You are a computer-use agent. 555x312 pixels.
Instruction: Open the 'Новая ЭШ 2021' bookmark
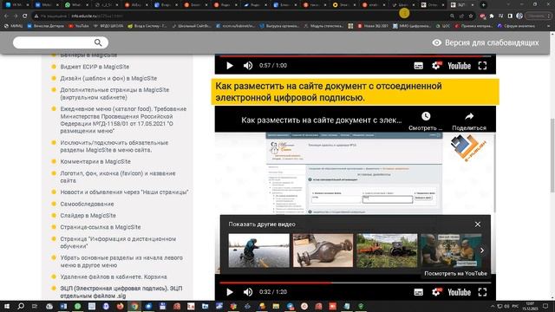(373, 26)
